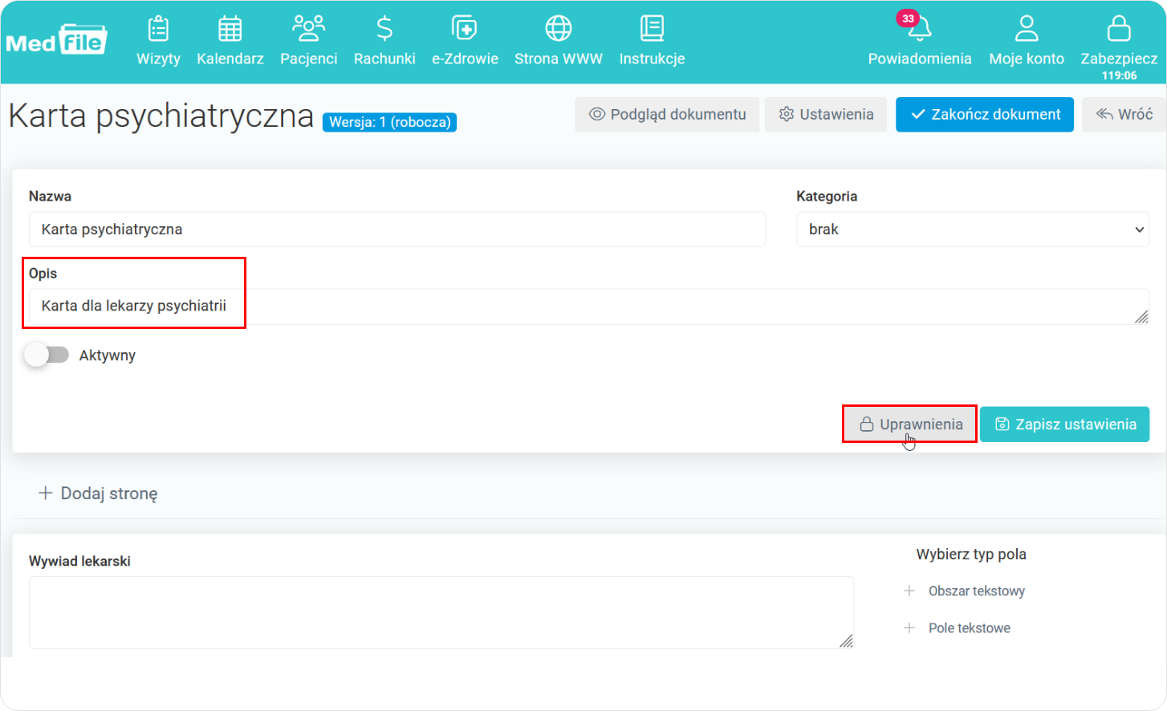Click Zapisz ustawienia button
The height and width of the screenshot is (711, 1167).
point(1065,425)
